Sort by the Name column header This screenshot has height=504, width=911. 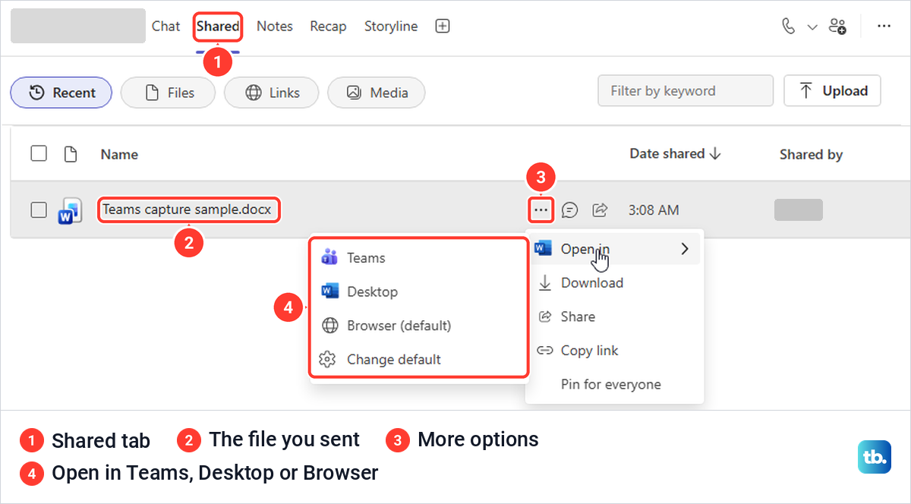(119, 154)
